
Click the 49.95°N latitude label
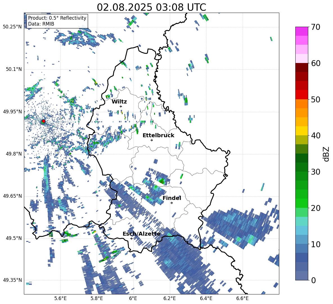click(12, 111)
